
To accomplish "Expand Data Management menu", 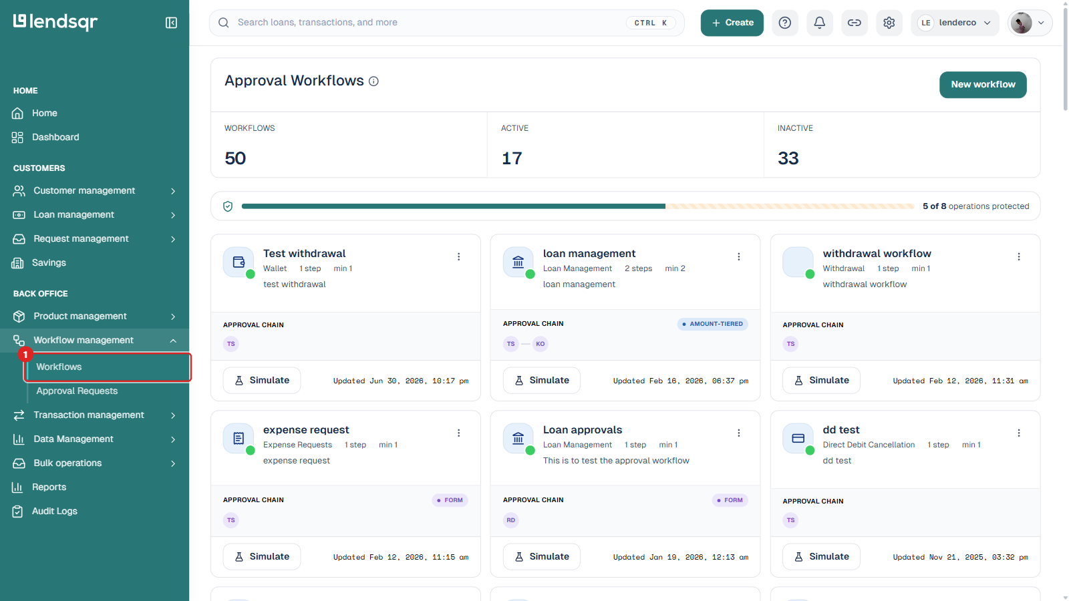I will [94, 439].
